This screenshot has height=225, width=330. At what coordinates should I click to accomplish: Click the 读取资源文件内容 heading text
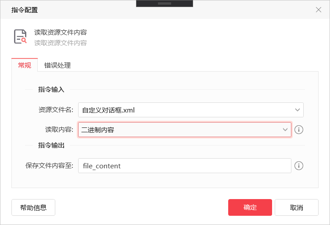pyautogui.click(x=61, y=32)
